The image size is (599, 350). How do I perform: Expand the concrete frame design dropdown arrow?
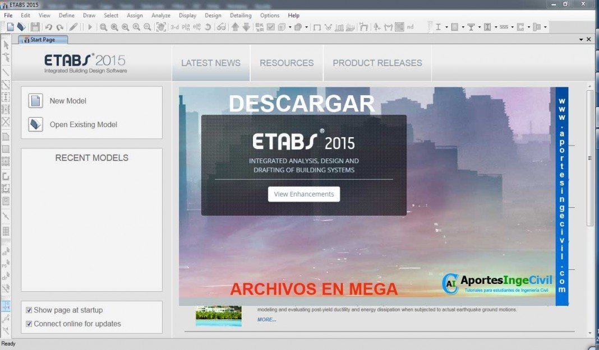463,27
